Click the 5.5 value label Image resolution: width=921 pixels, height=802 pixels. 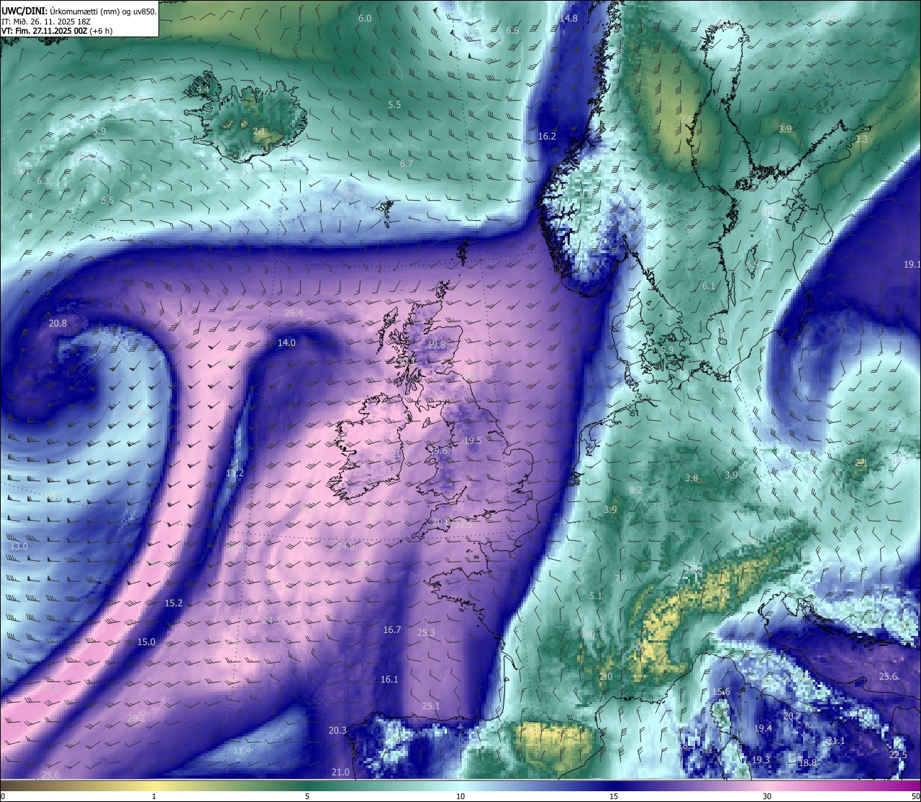pos(394,104)
